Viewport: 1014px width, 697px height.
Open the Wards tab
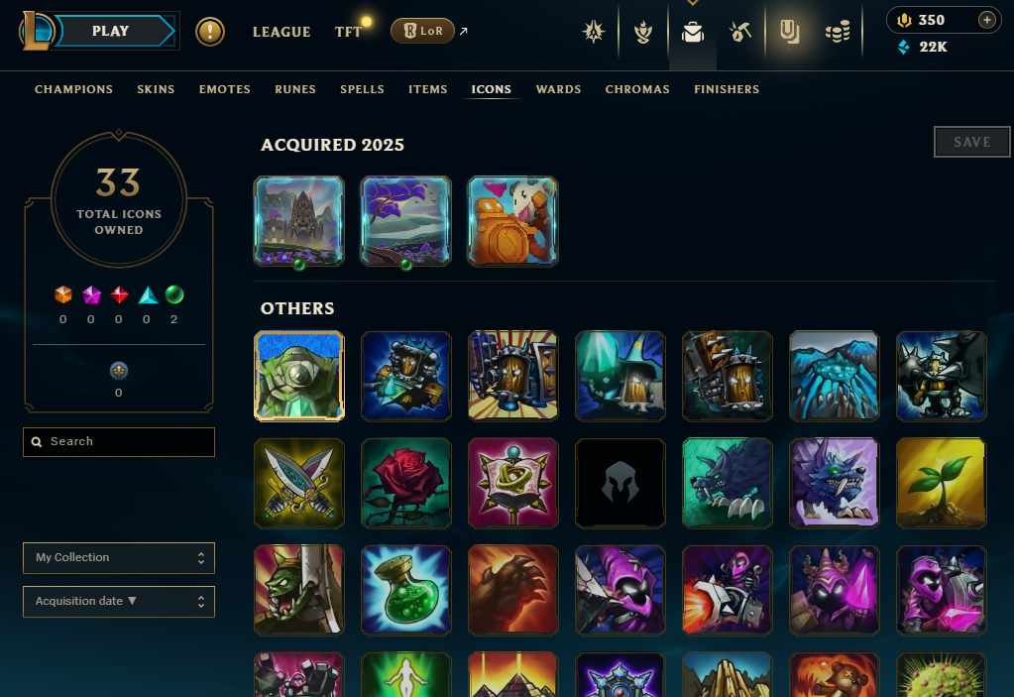tap(559, 89)
